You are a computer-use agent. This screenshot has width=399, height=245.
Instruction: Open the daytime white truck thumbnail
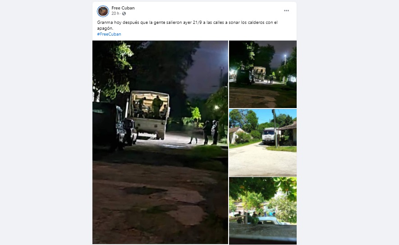[262, 143]
